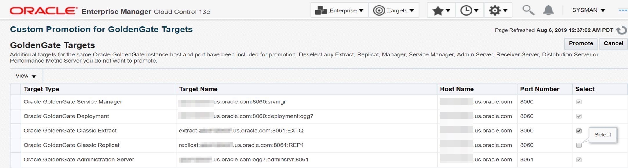Click the Target Name column header
Image resolution: width=628 pixels, height=168 pixels.
pyautogui.click(x=198, y=89)
